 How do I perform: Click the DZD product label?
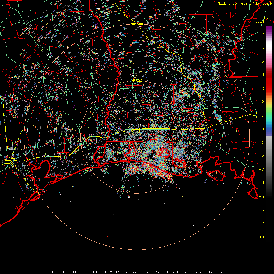click(268, 18)
